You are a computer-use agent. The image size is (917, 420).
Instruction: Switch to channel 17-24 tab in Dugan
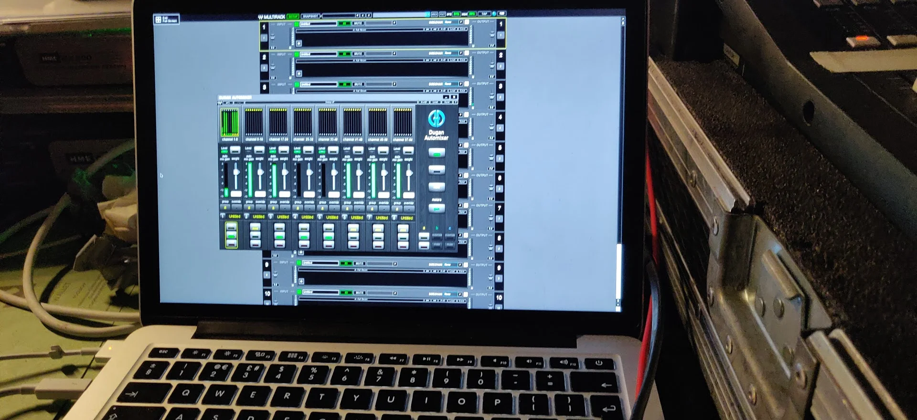278,126
